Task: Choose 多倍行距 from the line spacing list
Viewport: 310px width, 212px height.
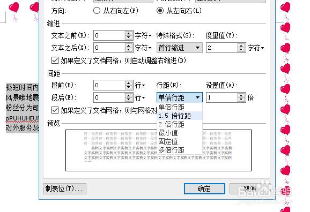Action: (180, 150)
